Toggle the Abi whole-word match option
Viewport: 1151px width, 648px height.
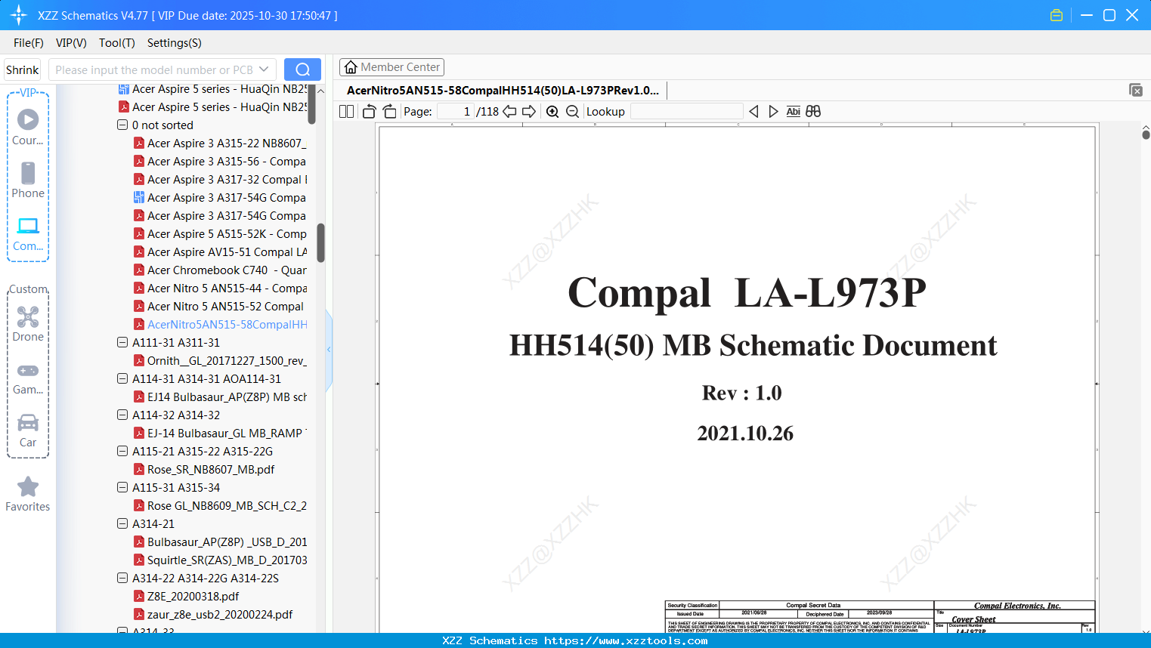pyautogui.click(x=793, y=112)
